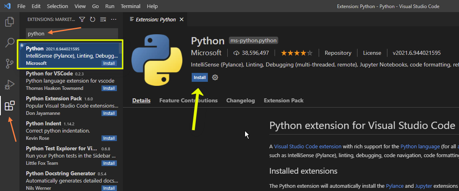
Task: Click Little Fox Team publisher name
Action: click(42, 163)
